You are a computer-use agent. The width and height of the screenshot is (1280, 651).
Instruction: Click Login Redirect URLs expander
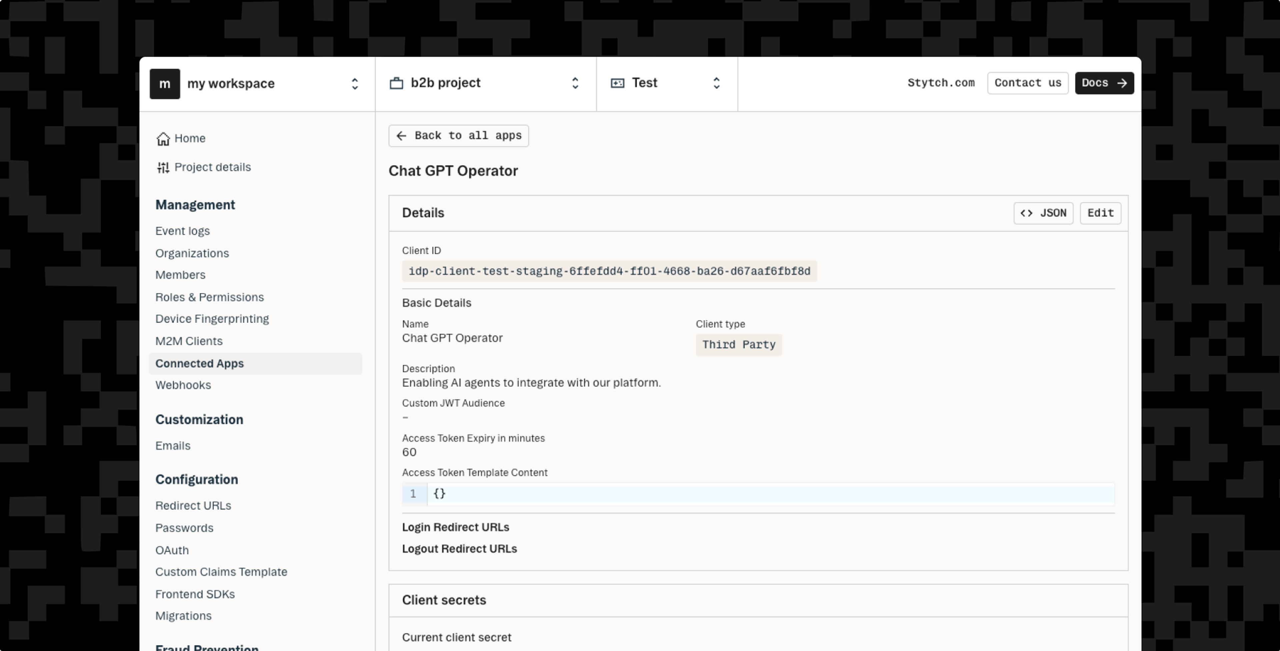click(455, 526)
